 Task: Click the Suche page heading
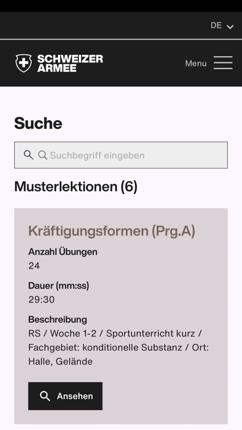point(38,123)
